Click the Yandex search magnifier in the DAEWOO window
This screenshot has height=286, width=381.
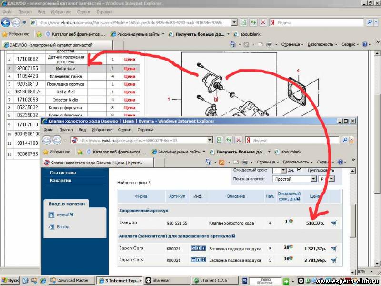point(370,22)
